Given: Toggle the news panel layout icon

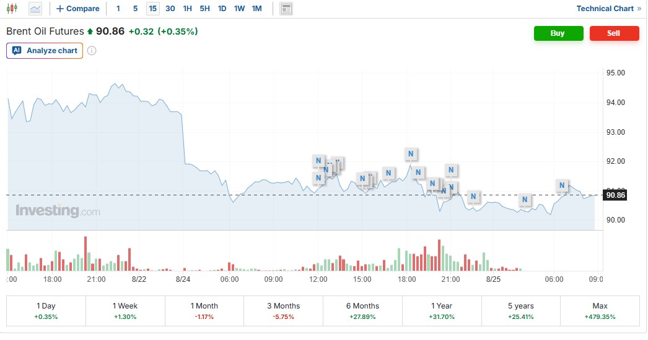Looking at the screenshot, I should coord(286,9).
